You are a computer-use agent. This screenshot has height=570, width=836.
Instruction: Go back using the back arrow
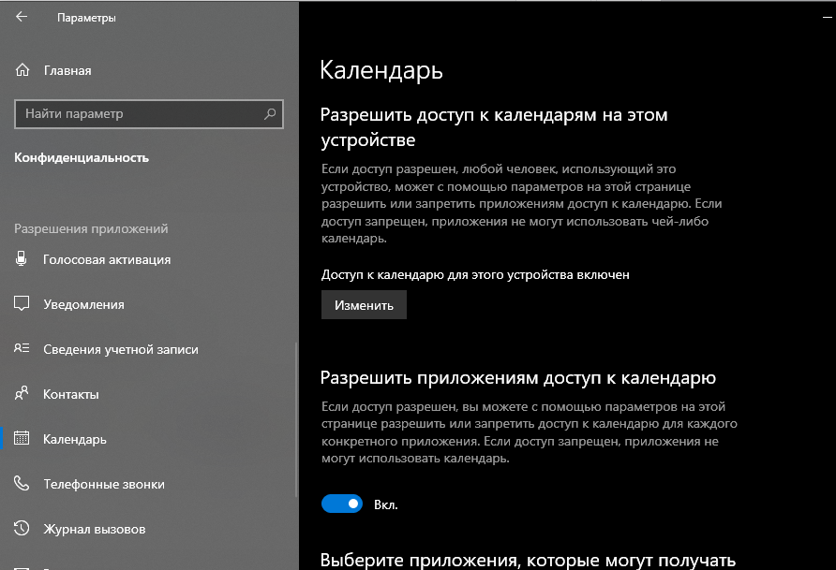click(x=22, y=18)
